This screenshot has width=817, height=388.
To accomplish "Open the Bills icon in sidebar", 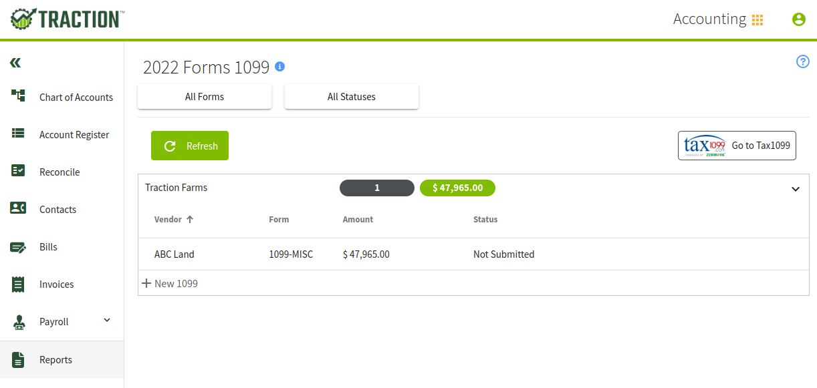I will tap(19, 247).
